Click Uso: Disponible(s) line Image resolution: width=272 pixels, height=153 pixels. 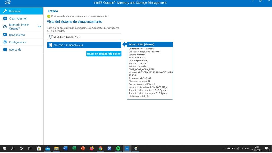(138, 60)
